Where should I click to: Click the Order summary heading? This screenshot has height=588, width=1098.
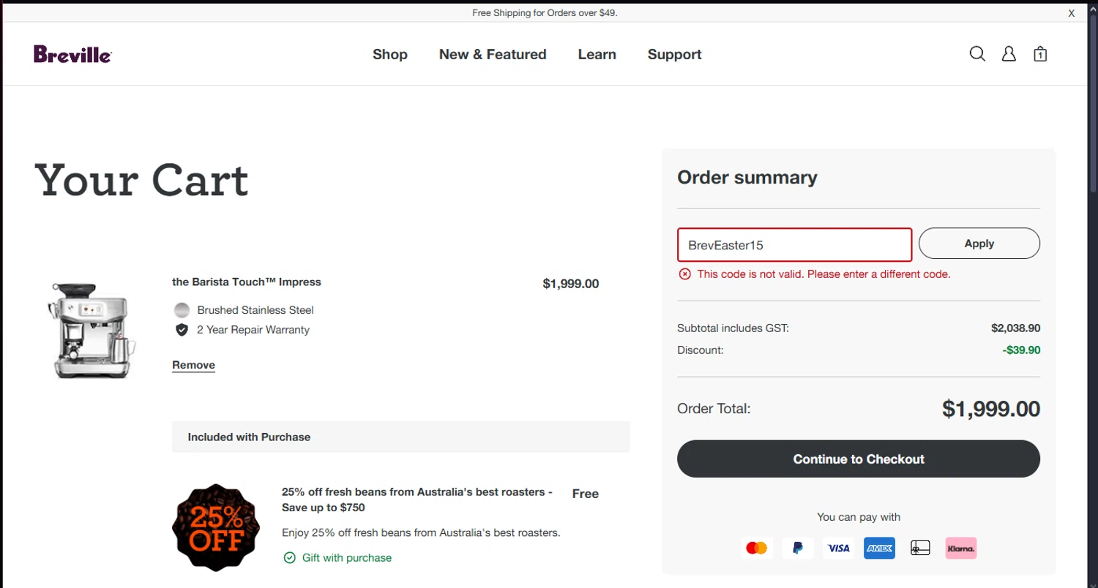click(747, 178)
